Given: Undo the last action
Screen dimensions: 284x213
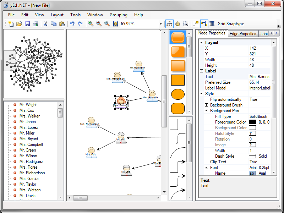Looking at the screenshot, I should (x=72, y=24).
